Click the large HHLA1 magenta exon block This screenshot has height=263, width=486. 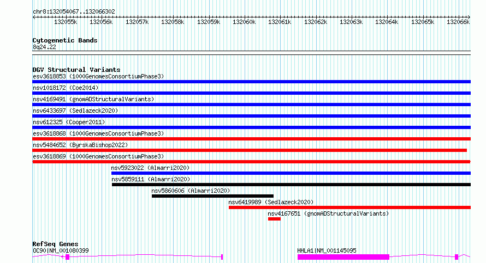(343, 257)
